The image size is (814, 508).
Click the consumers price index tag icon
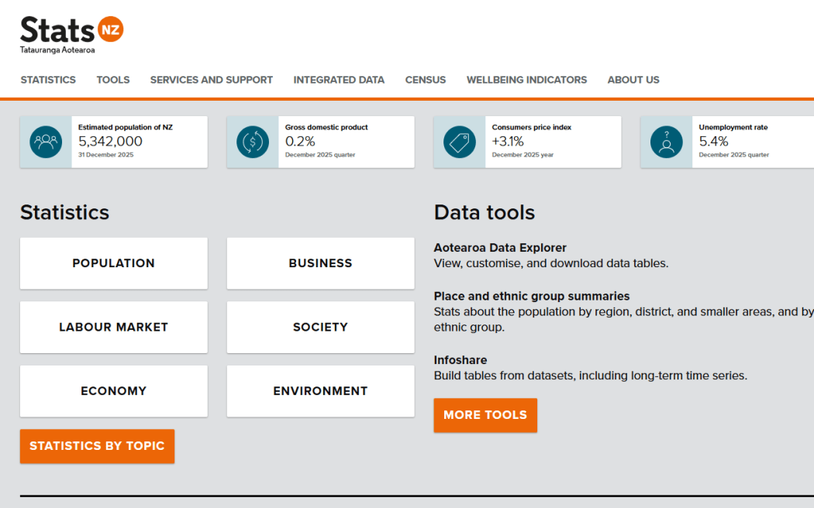click(x=460, y=142)
